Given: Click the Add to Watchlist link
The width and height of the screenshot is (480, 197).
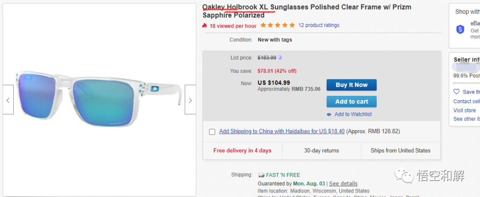Looking at the screenshot, I should 353,114.
